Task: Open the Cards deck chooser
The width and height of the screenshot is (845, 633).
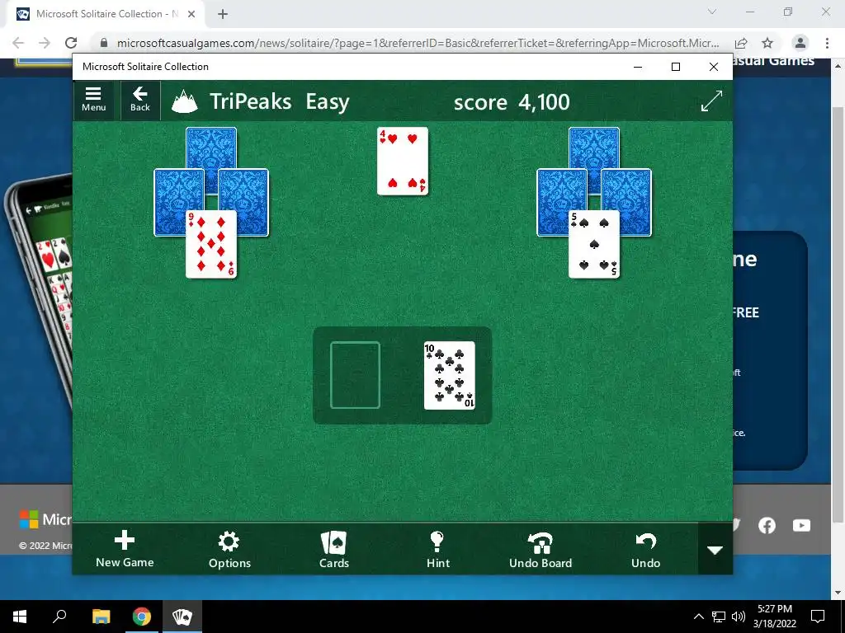Action: click(334, 549)
